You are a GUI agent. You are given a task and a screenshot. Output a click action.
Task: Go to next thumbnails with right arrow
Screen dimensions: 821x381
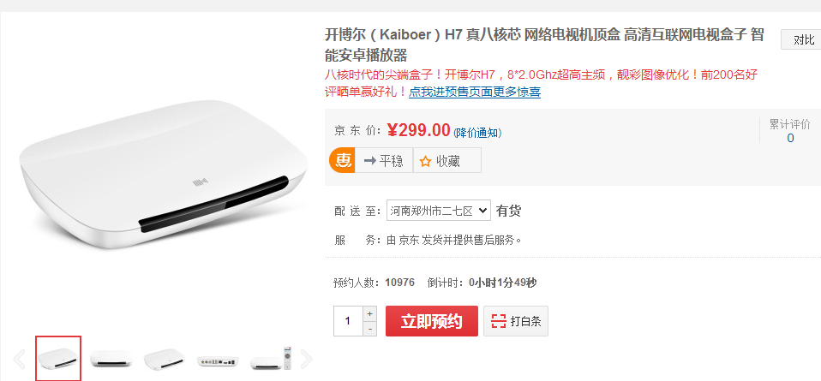pyautogui.click(x=306, y=359)
